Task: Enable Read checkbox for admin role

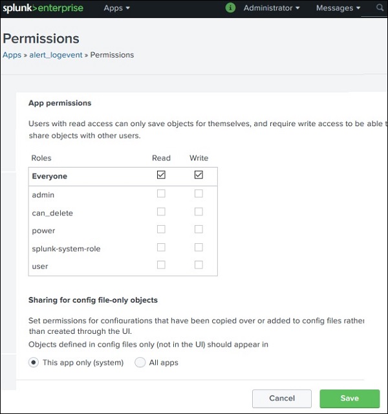Action: (161, 193)
